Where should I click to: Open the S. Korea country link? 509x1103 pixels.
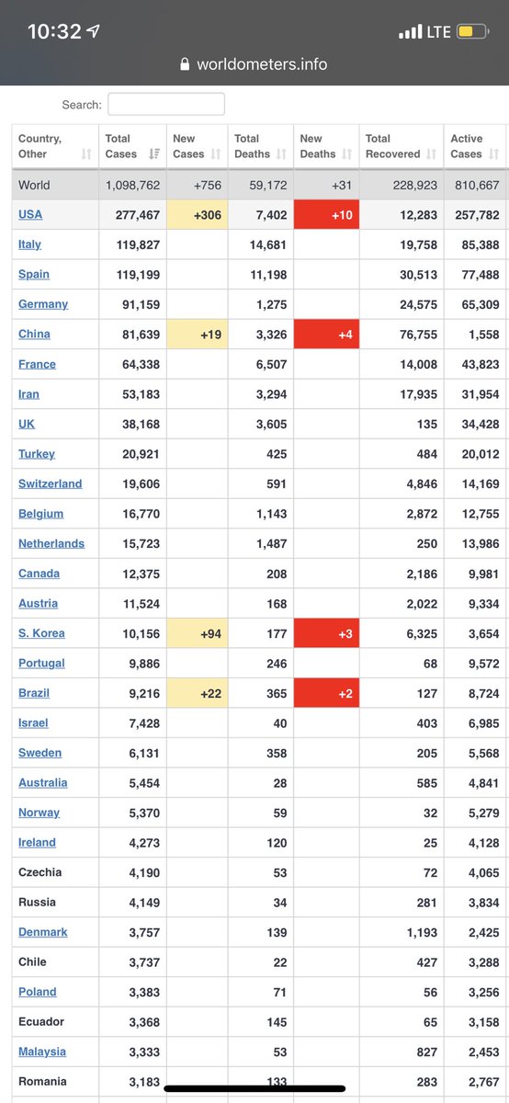coord(41,633)
